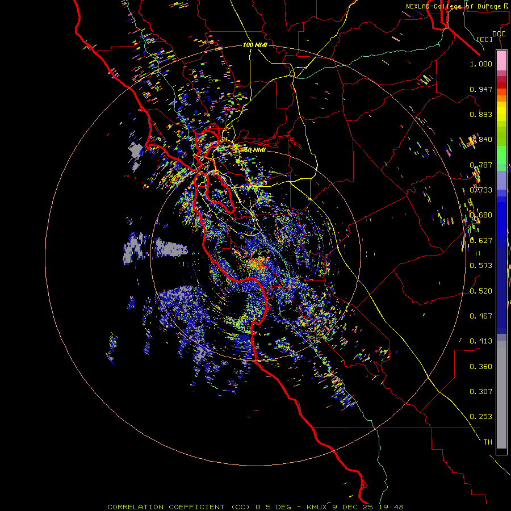Select the 0.307 legend value
This screenshot has height=511, width=511.
click(x=481, y=391)
